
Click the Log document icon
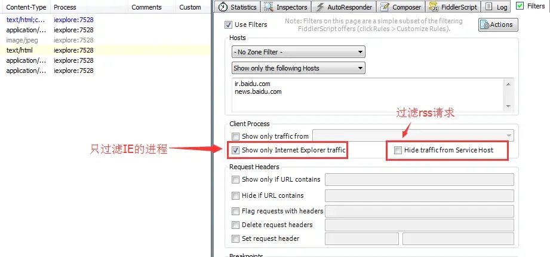(489, 7)
